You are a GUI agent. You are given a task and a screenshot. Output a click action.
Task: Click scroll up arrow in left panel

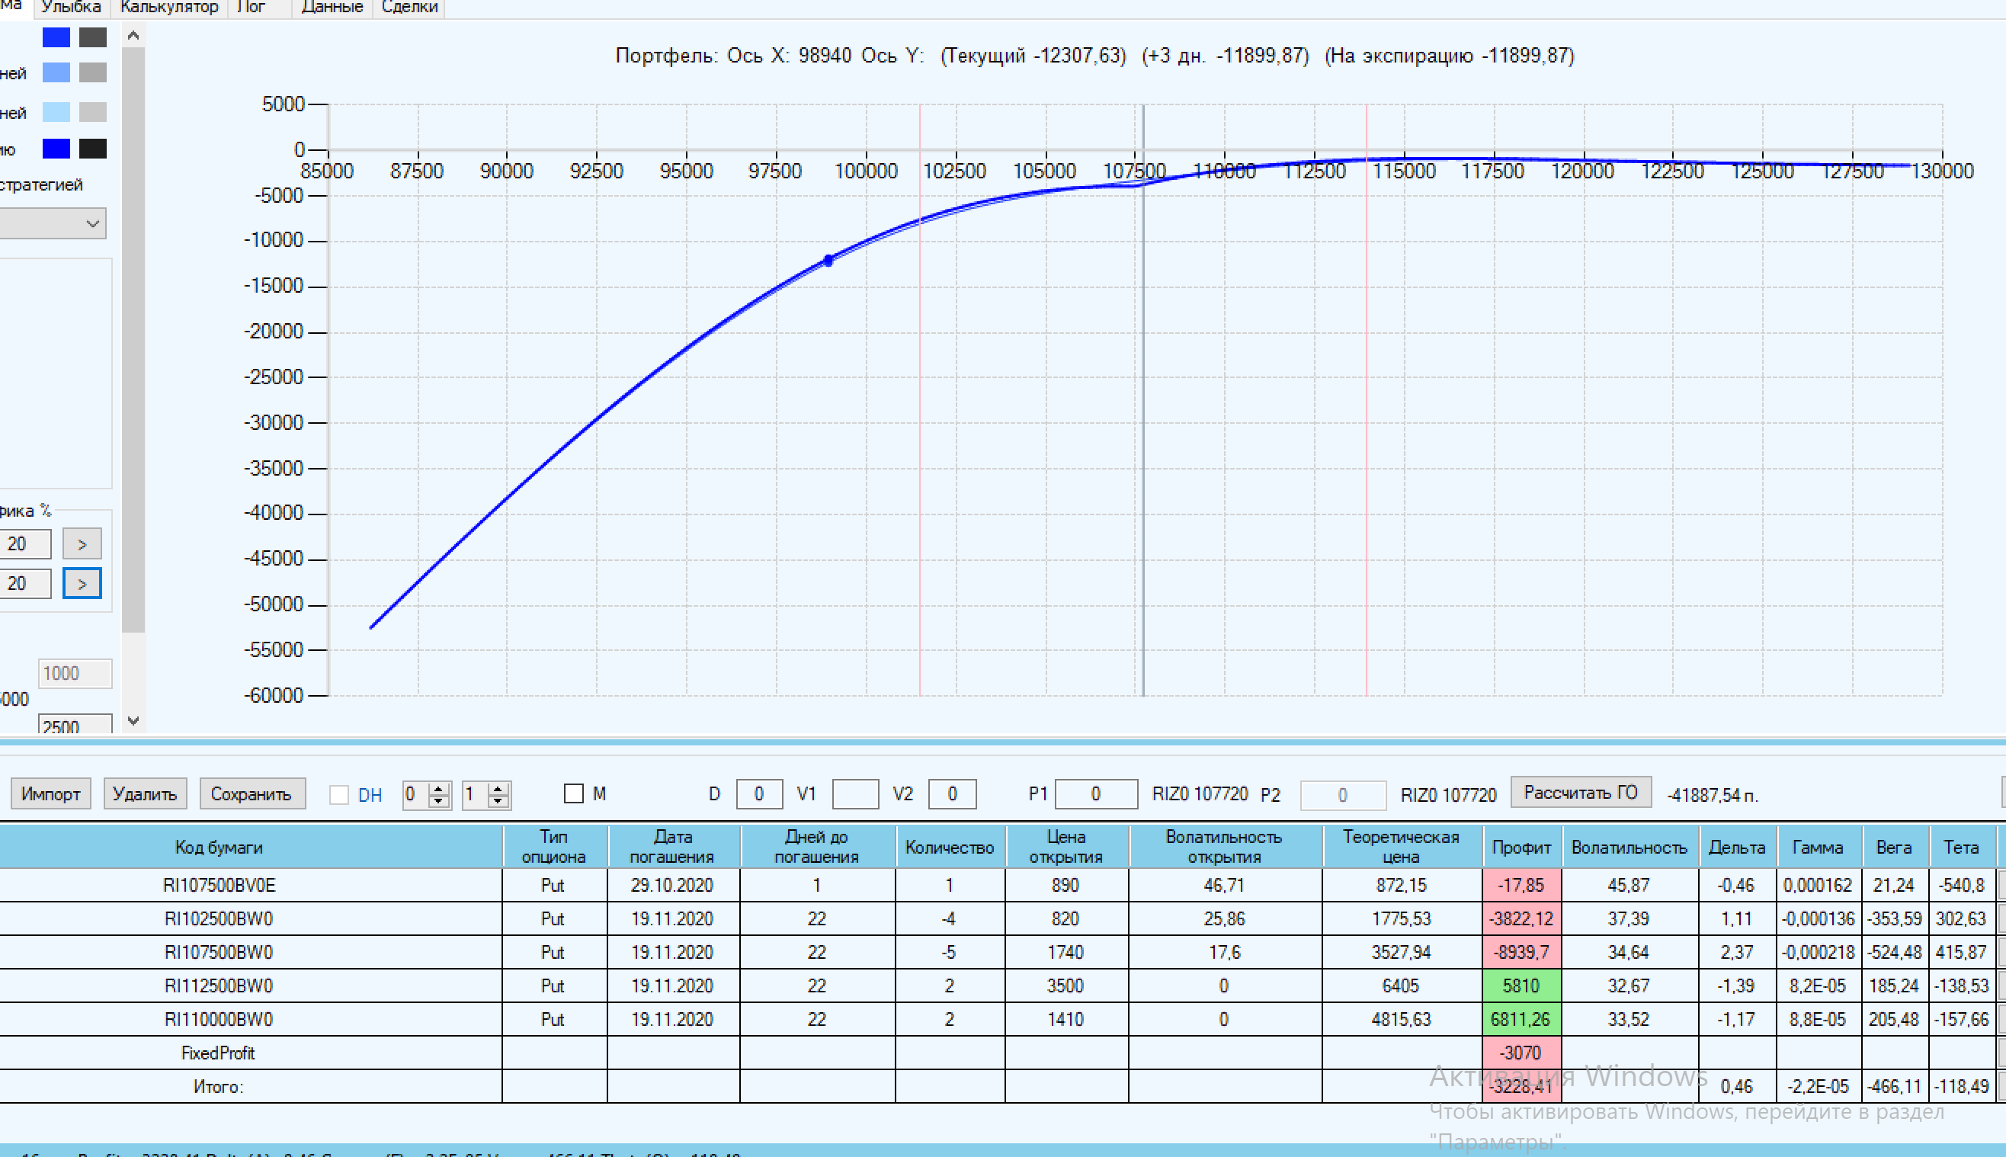(x=133, y=35)
